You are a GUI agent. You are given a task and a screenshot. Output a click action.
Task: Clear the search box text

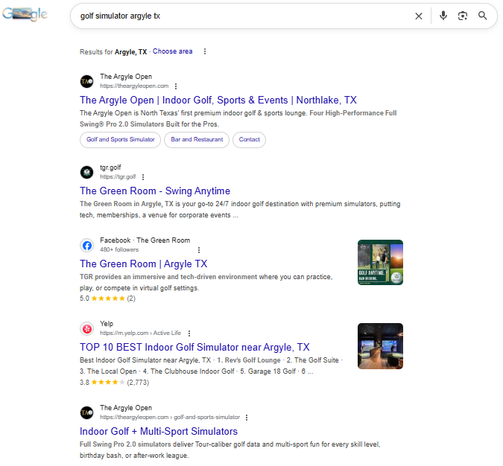pyautogui.click(x=419, y=16)
